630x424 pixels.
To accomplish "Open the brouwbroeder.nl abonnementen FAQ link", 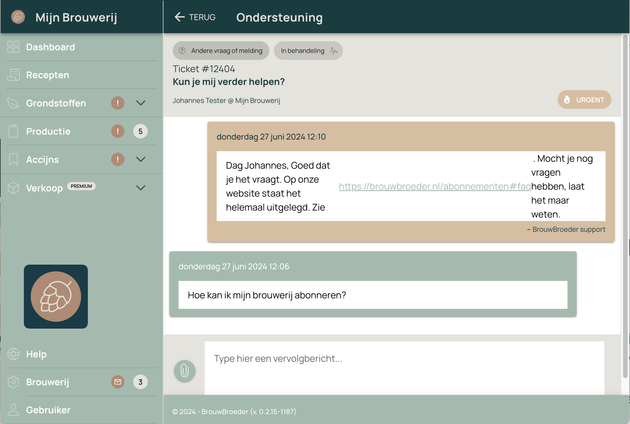I will 435,186.
